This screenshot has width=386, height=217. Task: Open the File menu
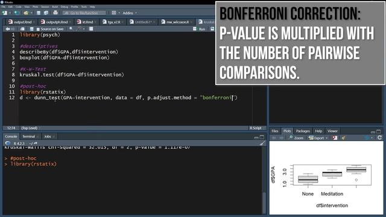(x=4, y=7)
